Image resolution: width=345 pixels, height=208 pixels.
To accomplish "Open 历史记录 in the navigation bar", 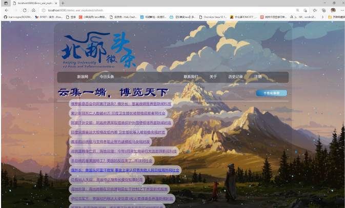I will coord(235,77).
